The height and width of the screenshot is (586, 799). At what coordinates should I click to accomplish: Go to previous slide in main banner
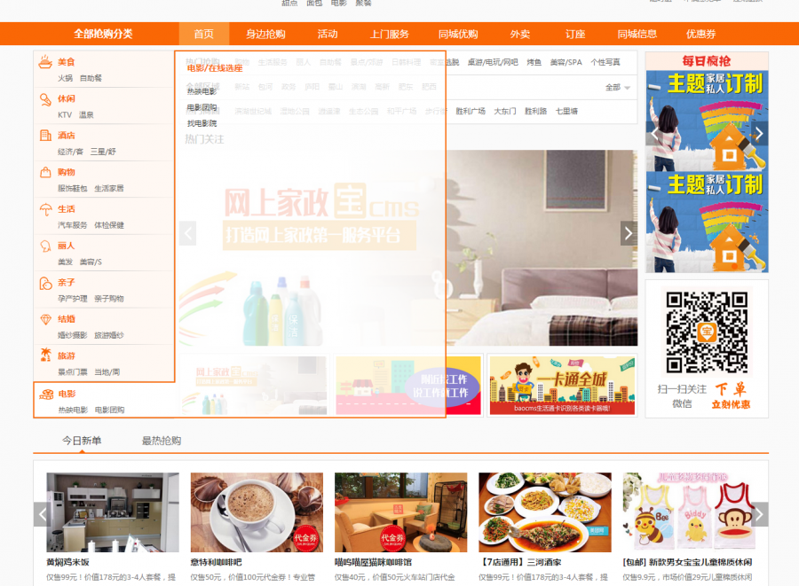click(x=187, y=233)
